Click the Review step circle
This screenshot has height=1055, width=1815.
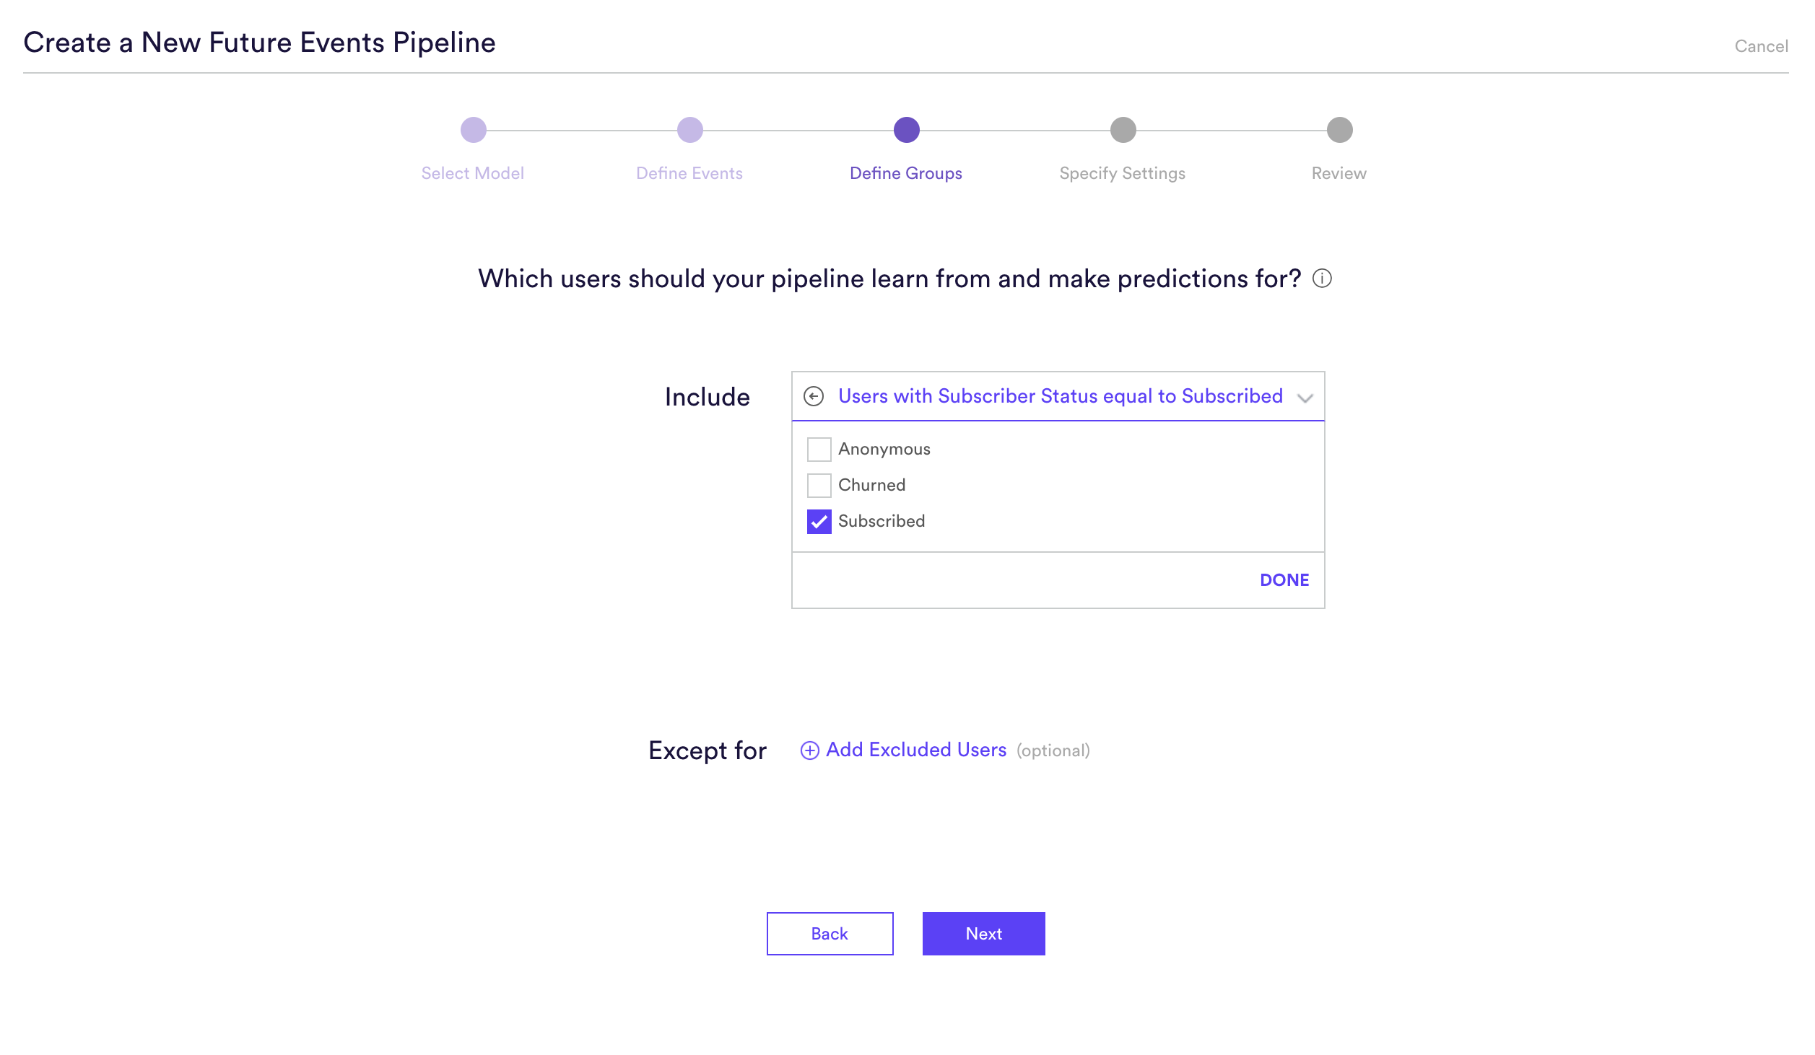point(1340,130)
